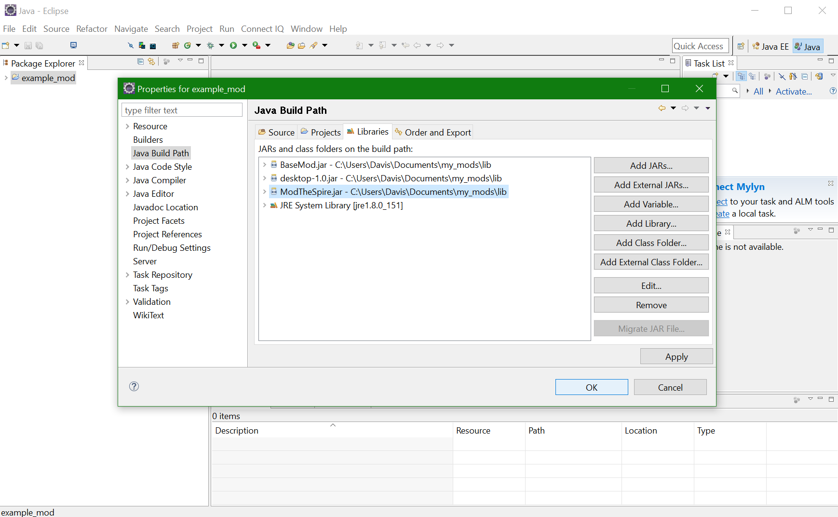Switch to the Projects tab

tap(321, 132)
